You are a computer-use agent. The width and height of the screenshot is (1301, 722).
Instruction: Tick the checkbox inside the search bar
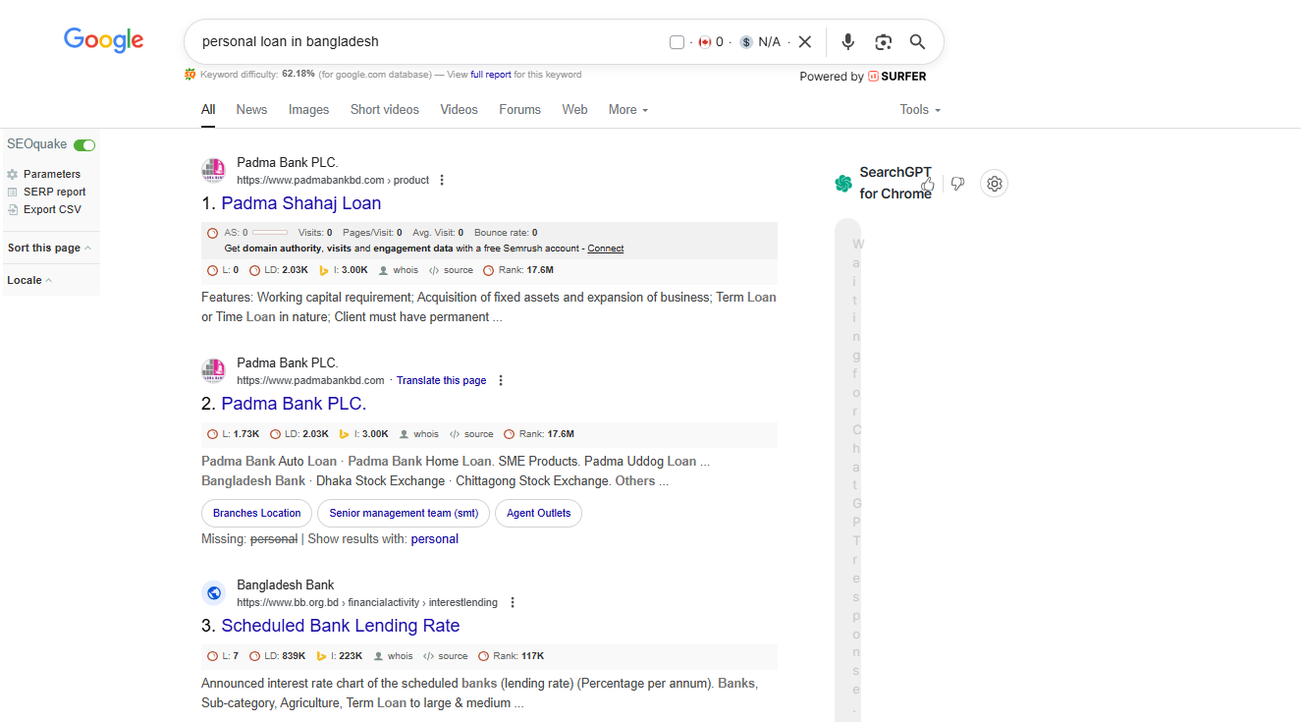(677, 42)
